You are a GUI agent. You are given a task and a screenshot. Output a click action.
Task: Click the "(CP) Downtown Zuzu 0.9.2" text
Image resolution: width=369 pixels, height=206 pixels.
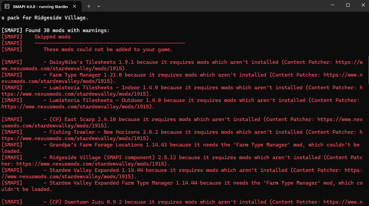point(87,202)
